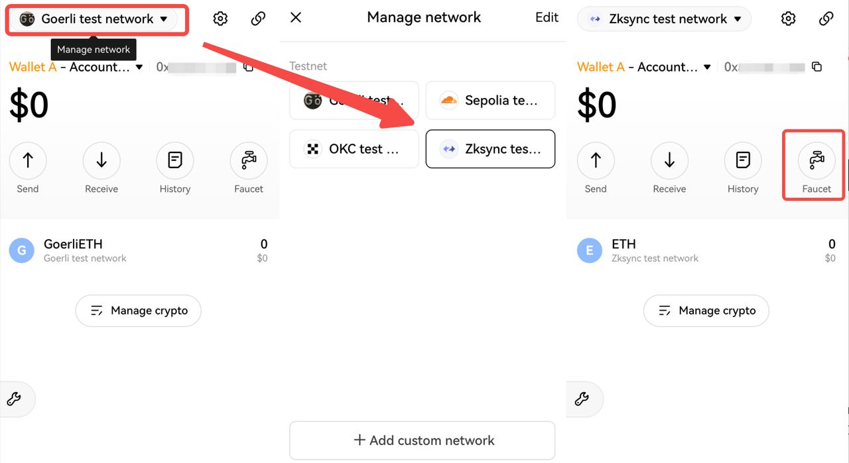
Task: Click Add custom network button
Action: pyautogui.click(x=423, y=440)
